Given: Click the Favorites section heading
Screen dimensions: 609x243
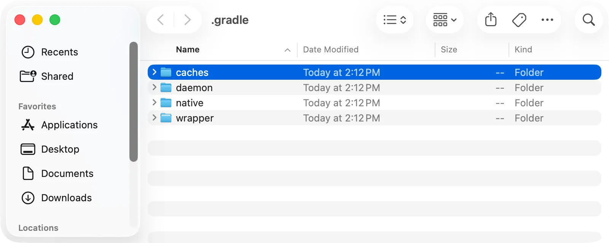Looking at the screenshot, I should point(37,107).
